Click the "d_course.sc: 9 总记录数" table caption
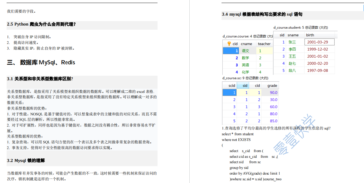This screenshot has width=364, height=183. (x=246, y=78)
